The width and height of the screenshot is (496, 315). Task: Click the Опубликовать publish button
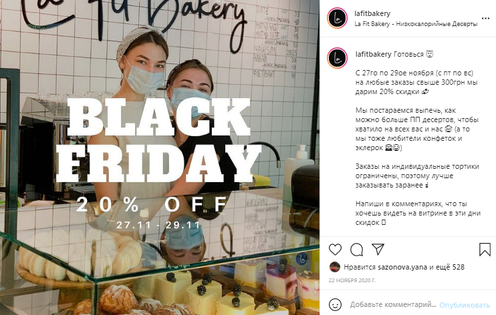point(465,305)
